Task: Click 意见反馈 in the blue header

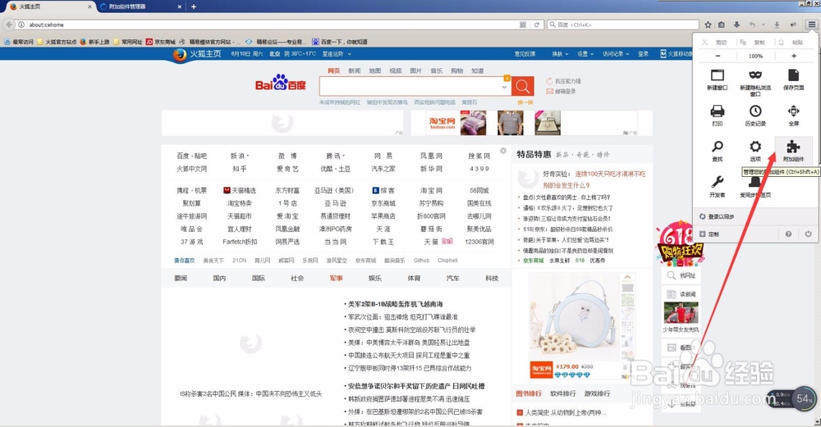Action: (x=525, y=54)
